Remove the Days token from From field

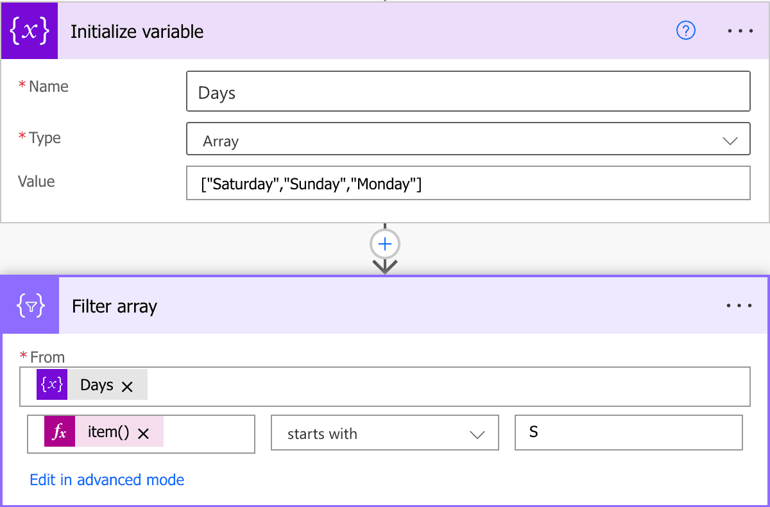127,386
